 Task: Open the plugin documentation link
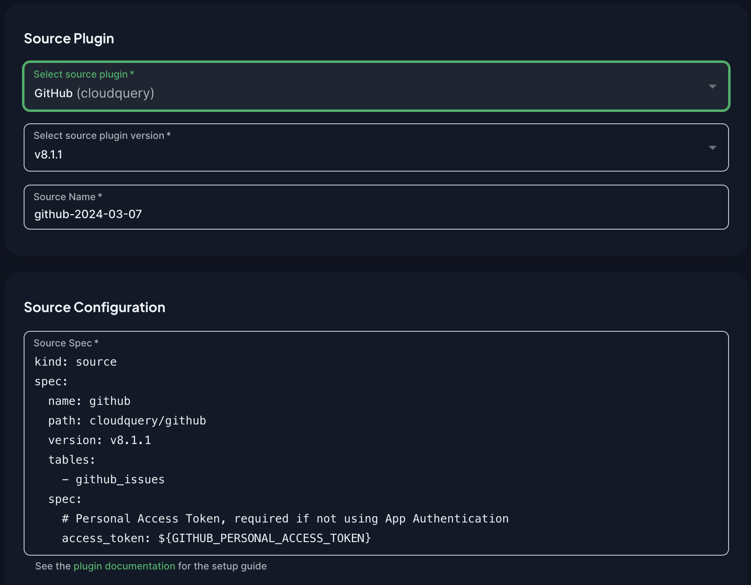click(x=124, y=566)
